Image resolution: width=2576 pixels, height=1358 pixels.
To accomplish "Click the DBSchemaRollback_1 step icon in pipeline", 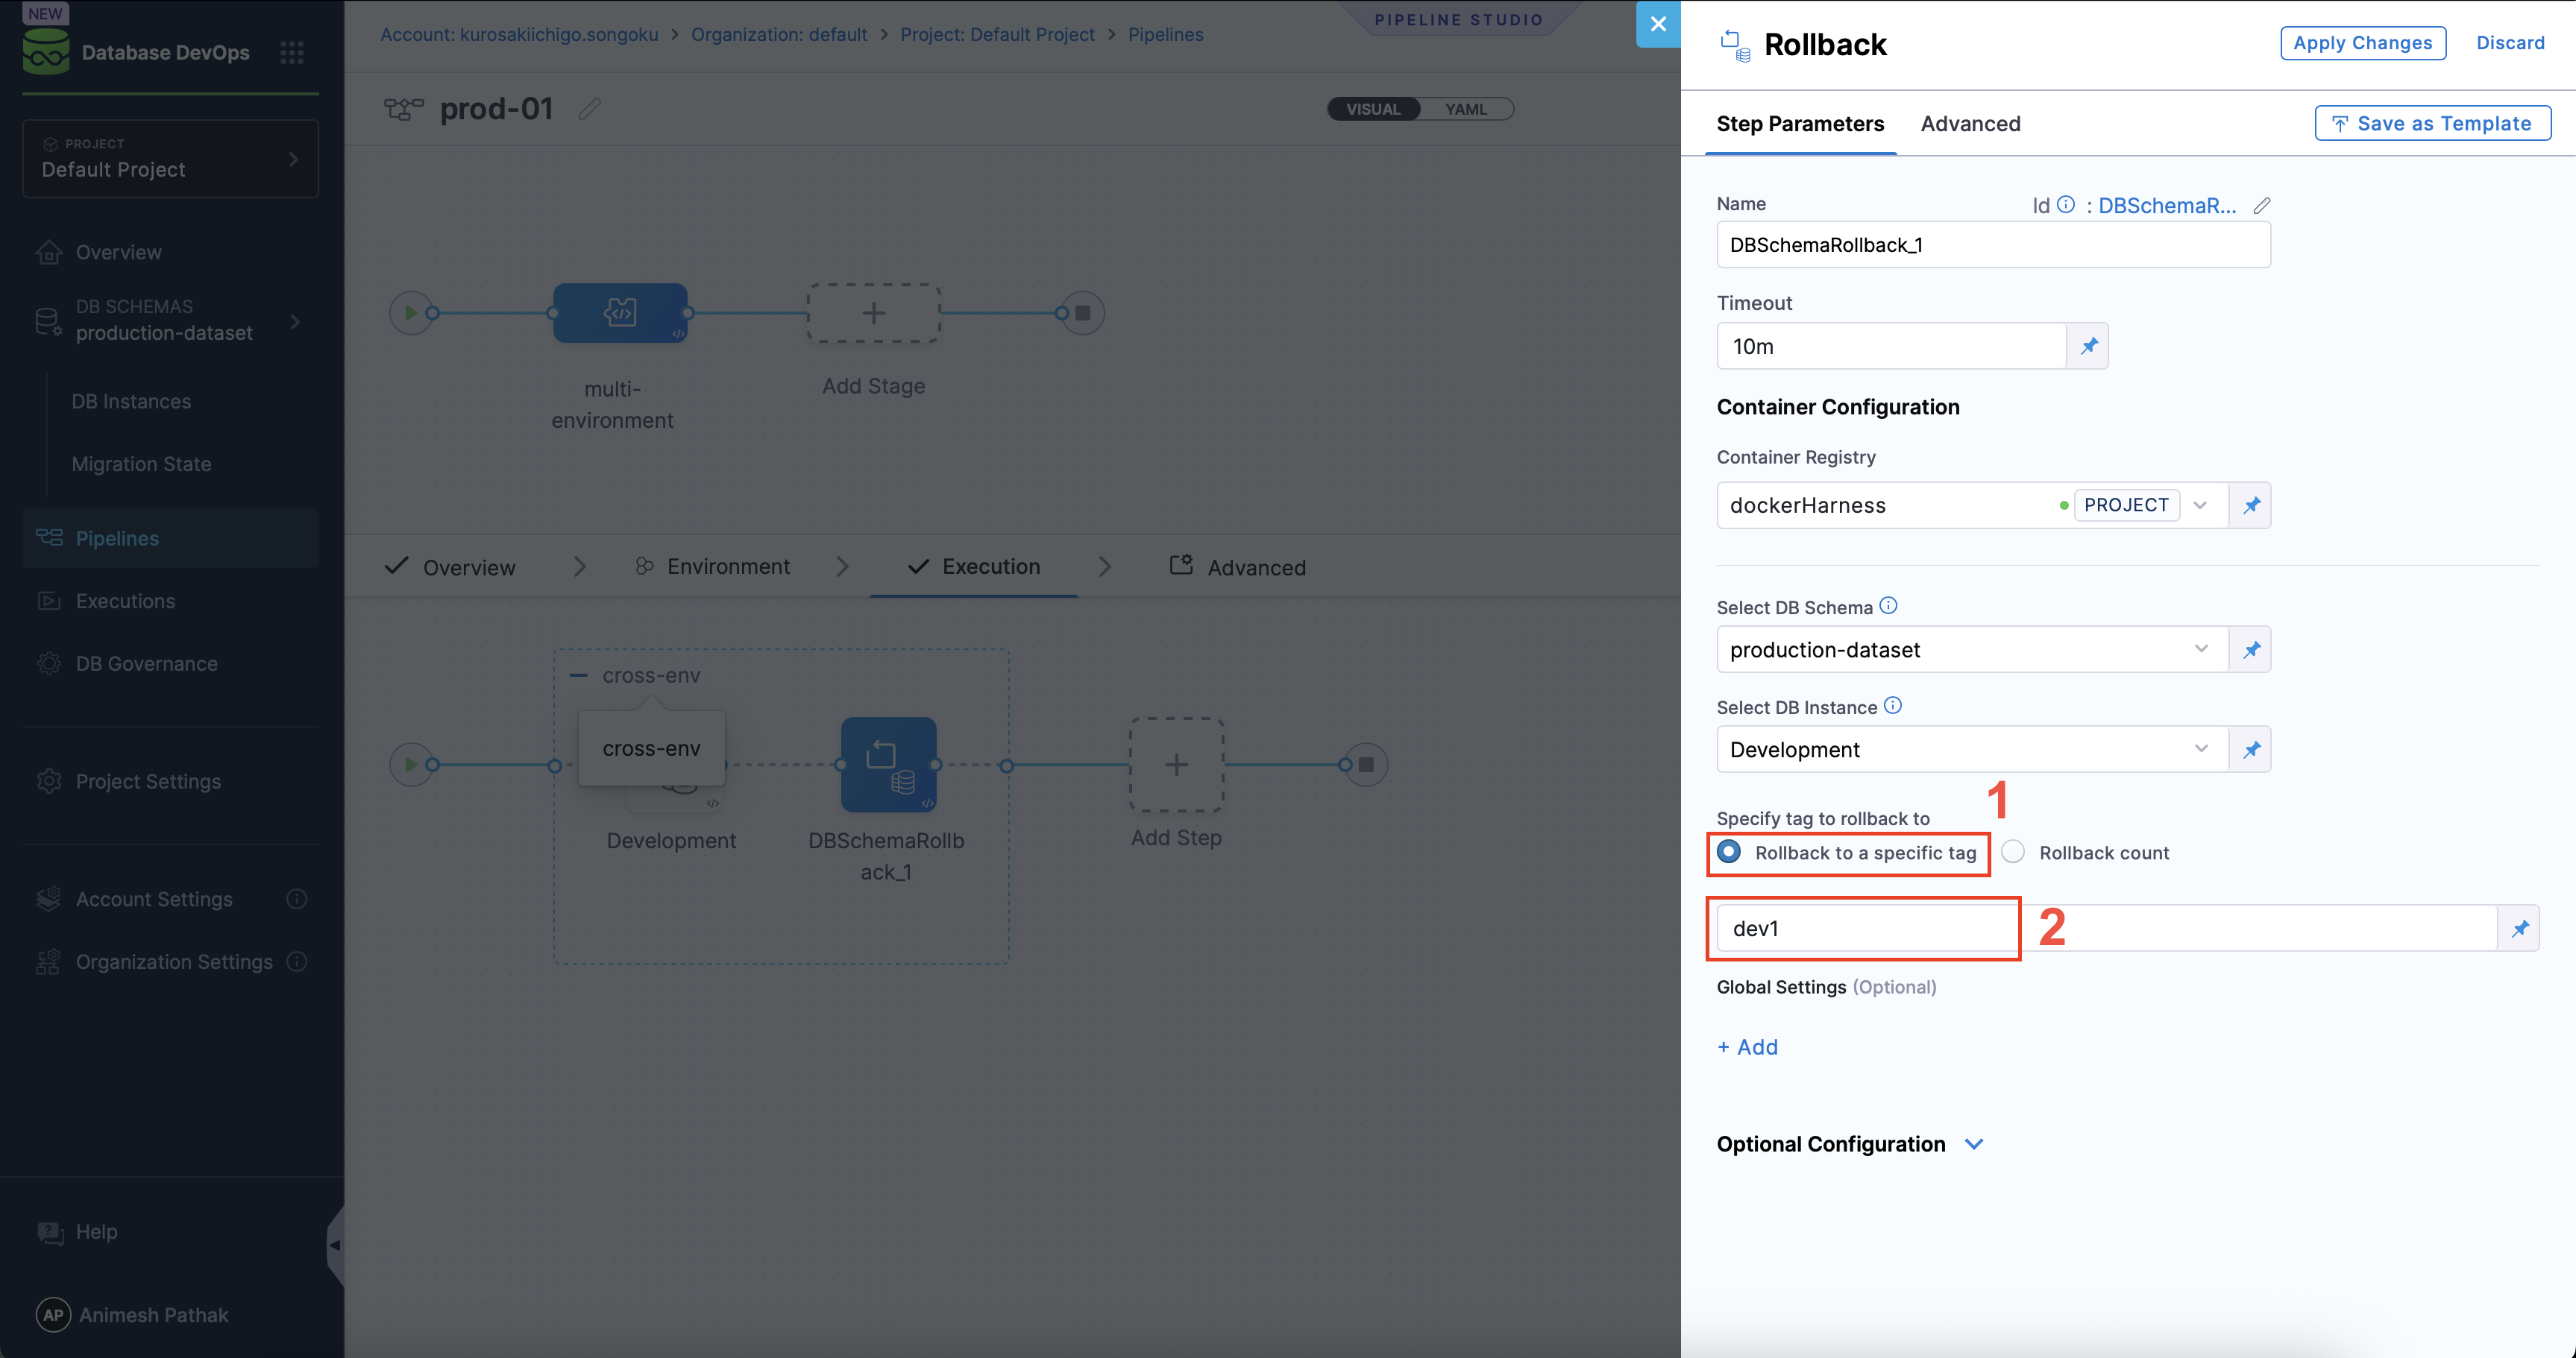I will click(x=888, y=765).
